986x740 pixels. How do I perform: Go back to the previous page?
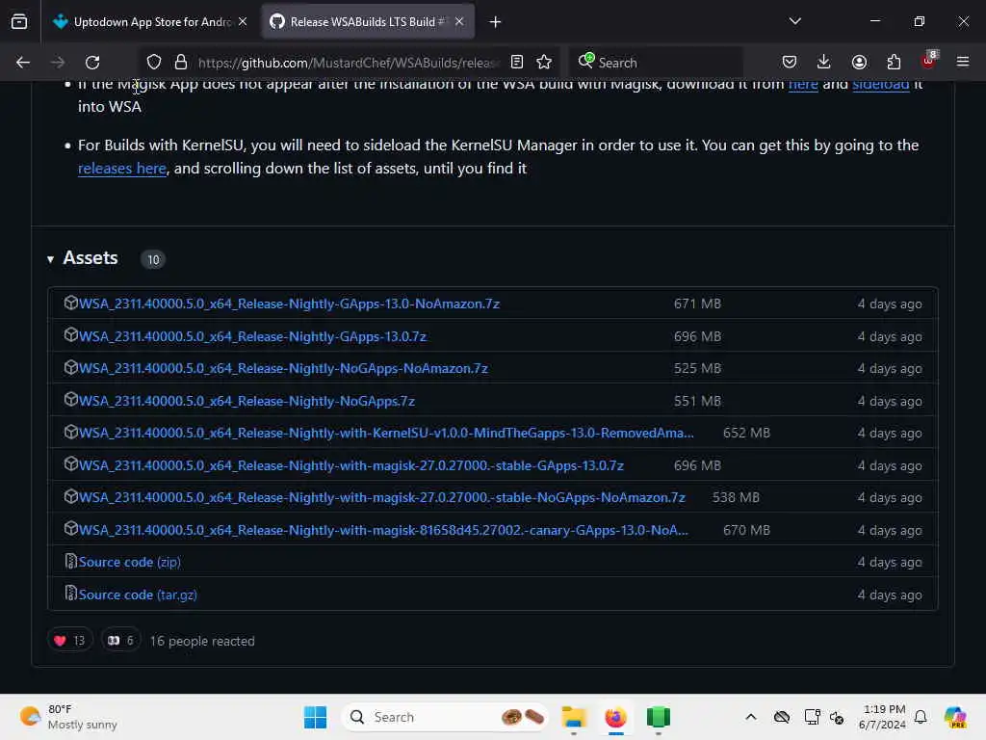click(23, 63)
